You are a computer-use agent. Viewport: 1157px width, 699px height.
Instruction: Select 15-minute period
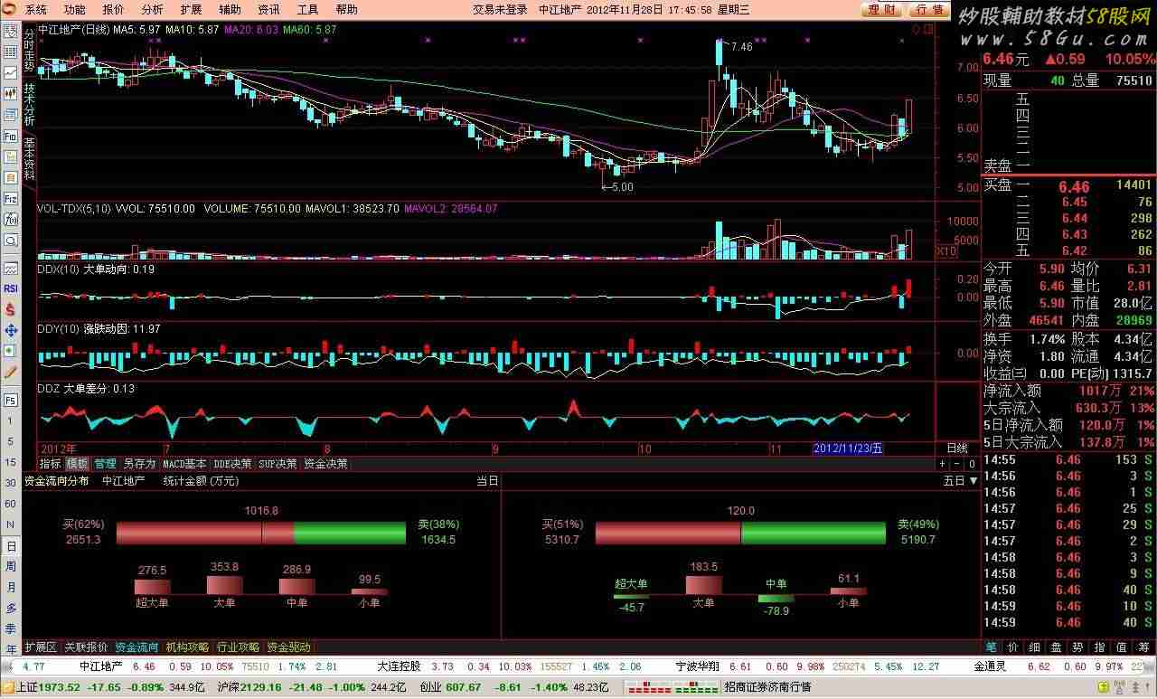click(x=11, y=462)
